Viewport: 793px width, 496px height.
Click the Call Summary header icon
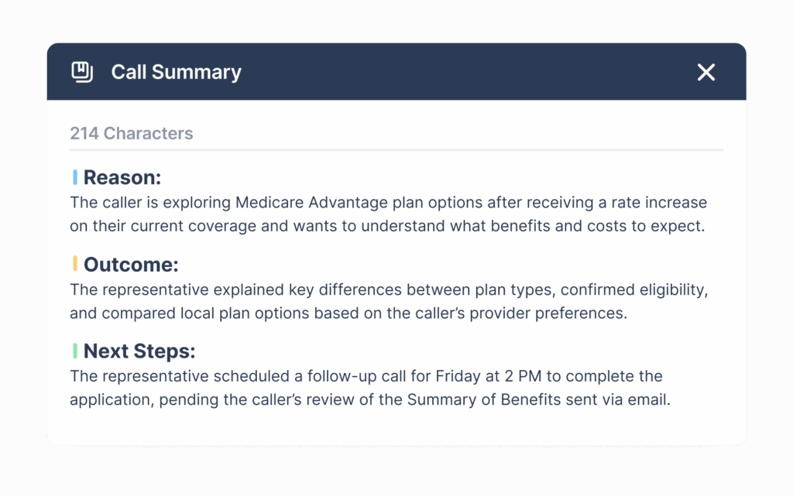[82, 72]
